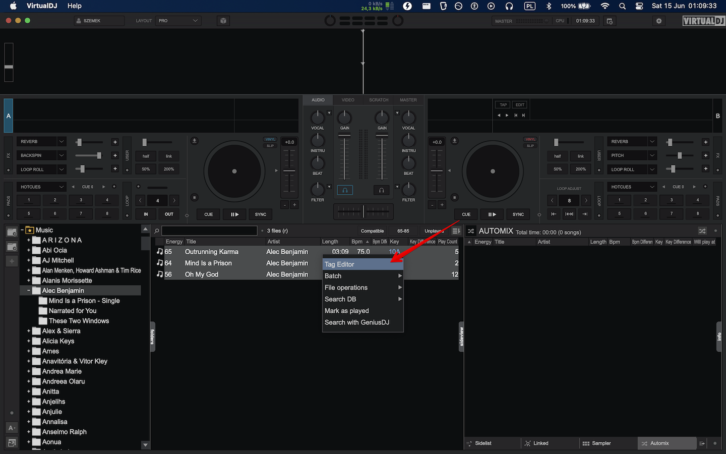The width and height of the screenshot is (726, 454).
Task: Click the automix repeat/shuffle icon at panel right
Action: [x=702, y=231]
